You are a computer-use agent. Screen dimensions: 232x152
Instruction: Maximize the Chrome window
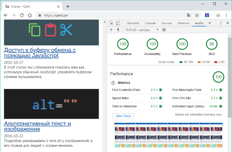214,4
